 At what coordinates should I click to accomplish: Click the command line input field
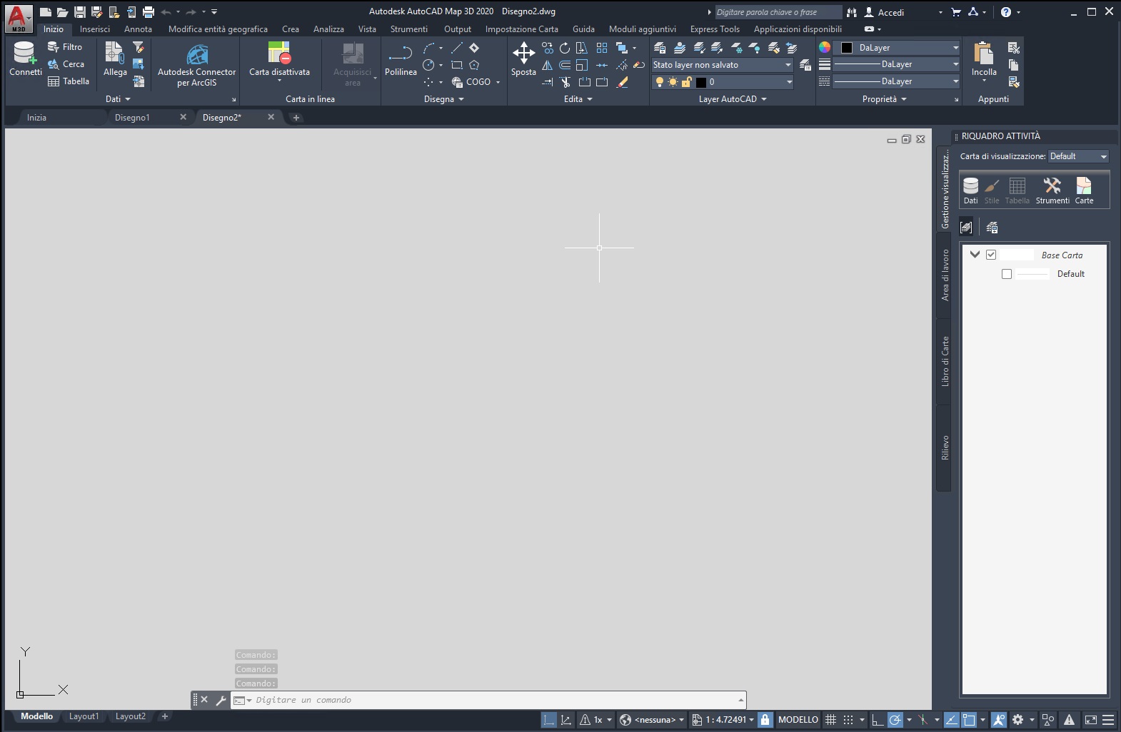coord(493,700)
